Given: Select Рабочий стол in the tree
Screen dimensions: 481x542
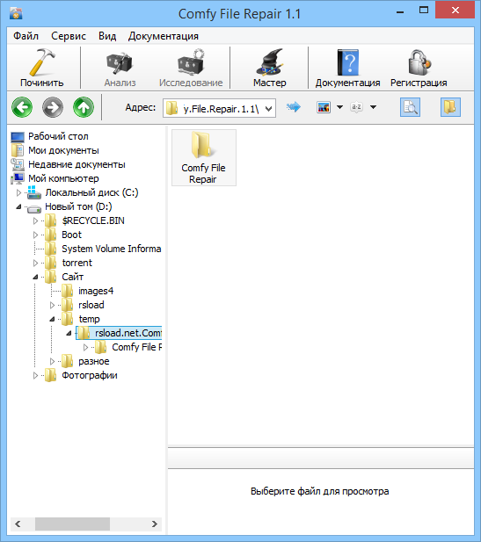Looking at the screenshot, I should [x=58, y=136].
